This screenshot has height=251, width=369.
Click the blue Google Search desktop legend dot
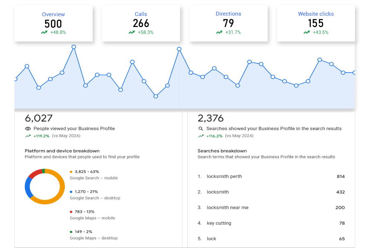[71, 192]
